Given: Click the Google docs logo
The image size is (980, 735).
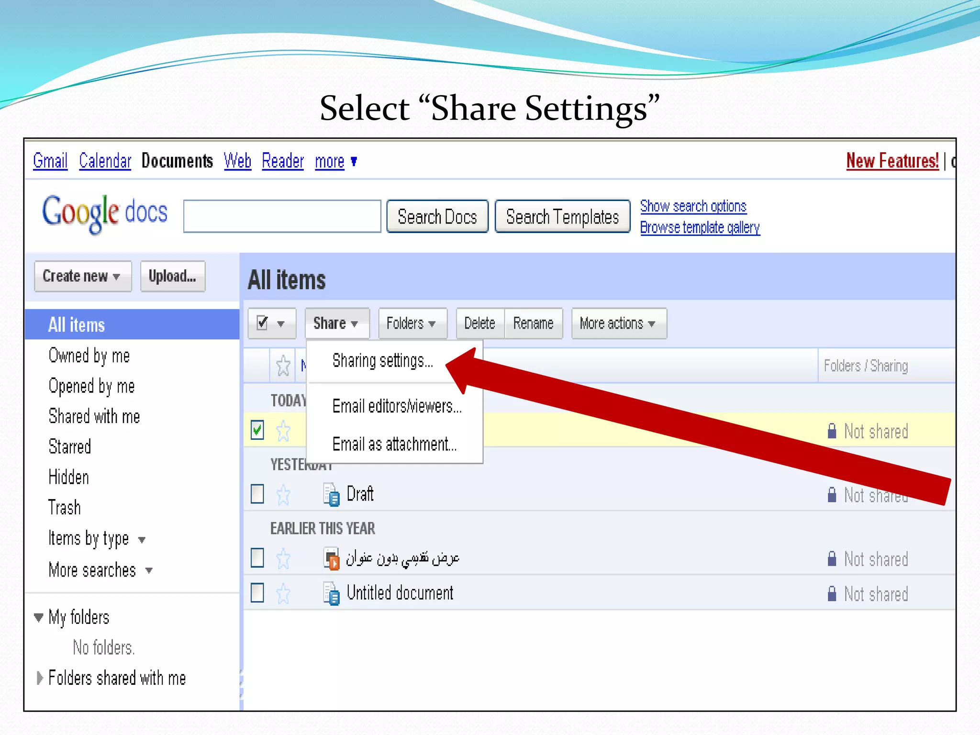Looking at the screenshot, I should (x=105, y=214).
